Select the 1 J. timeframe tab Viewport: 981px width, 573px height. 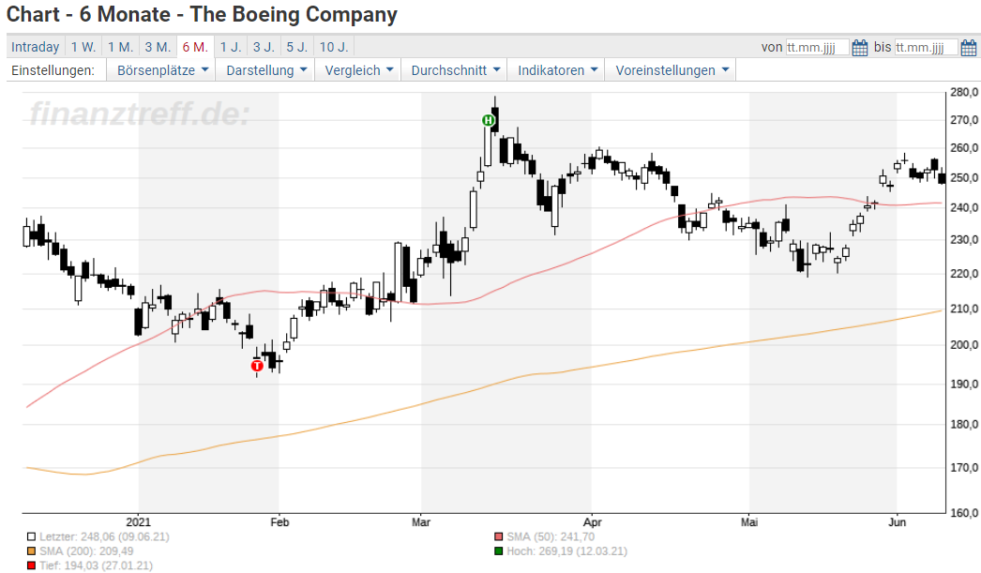pos(230,47)
